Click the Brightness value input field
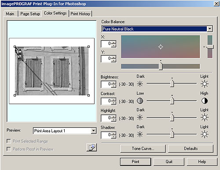The image size is (220, 170). (106, 84)
